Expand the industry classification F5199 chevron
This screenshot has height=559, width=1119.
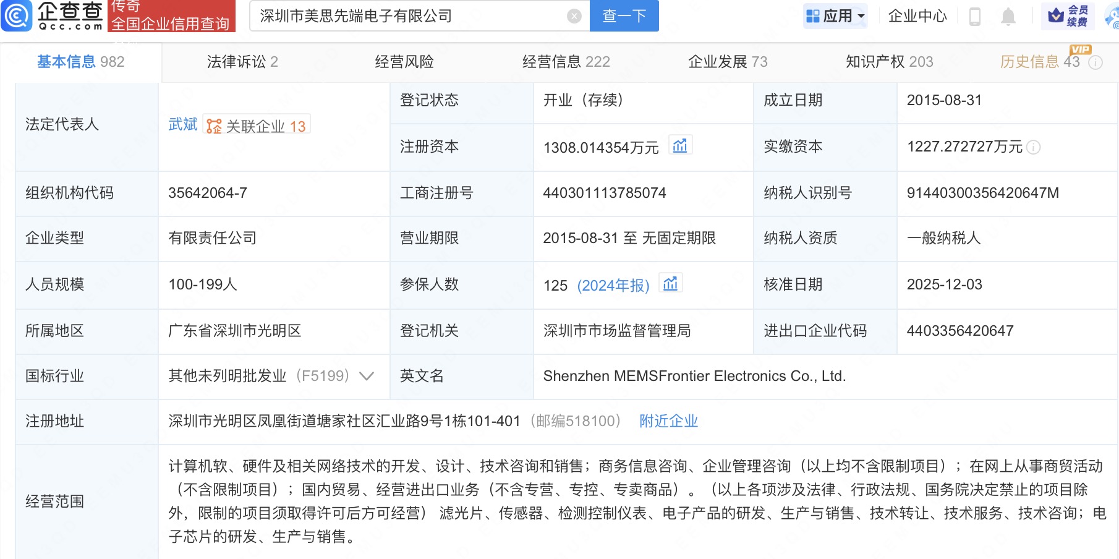point(367,376)
